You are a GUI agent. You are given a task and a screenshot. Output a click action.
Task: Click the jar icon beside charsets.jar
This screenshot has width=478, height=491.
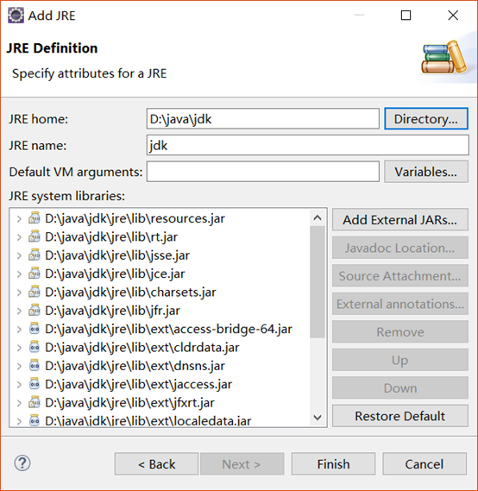(x=35, y=292)
